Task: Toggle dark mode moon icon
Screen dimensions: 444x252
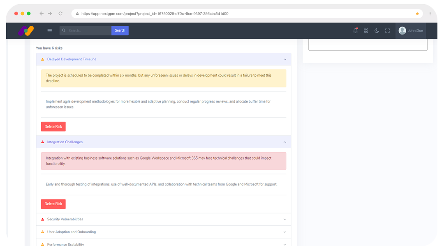Action: [377, 30]
